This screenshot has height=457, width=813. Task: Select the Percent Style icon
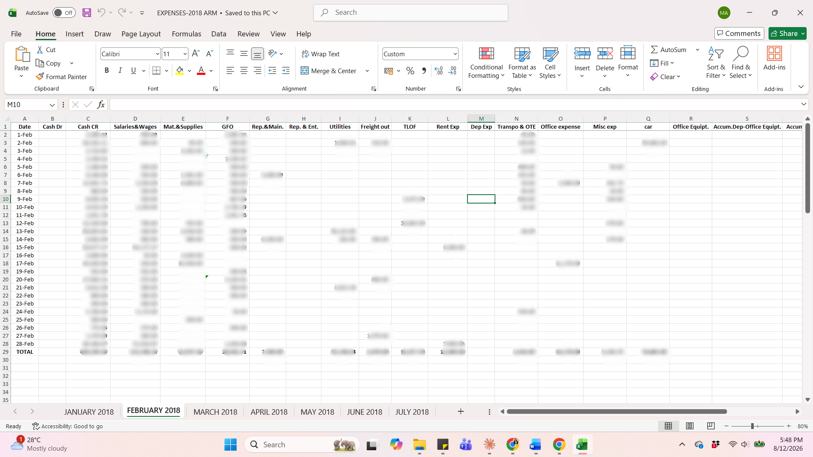(x=410, y=71)
